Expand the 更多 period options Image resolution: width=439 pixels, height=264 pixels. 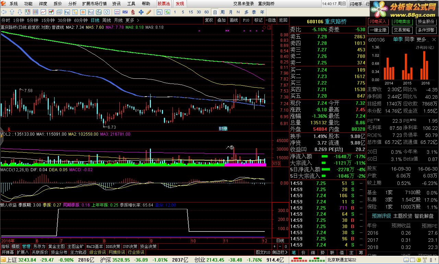132,20
